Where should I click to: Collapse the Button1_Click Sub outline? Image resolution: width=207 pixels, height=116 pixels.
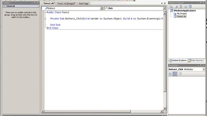(45, 19)
